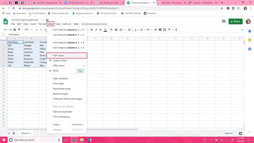This screenshot has height=143, width=254.
Task: Open the text color picker
Action: (x=105, y=30)
